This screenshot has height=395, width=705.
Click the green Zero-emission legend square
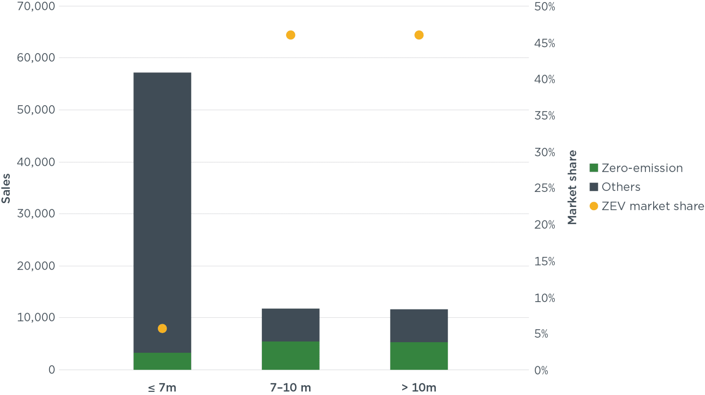coord(594,168)
